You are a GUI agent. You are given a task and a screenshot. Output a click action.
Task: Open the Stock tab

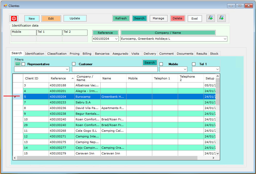[x=214, y=54]
